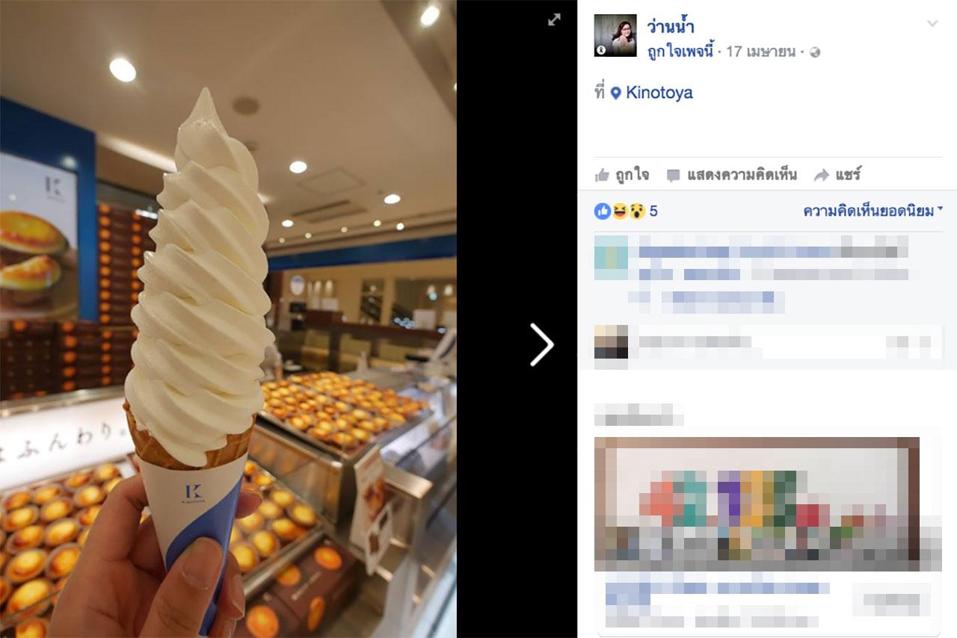The width and height of the screenshot is (957, 638).
Task: Open the reaction count 5
Action: (653, 211)
